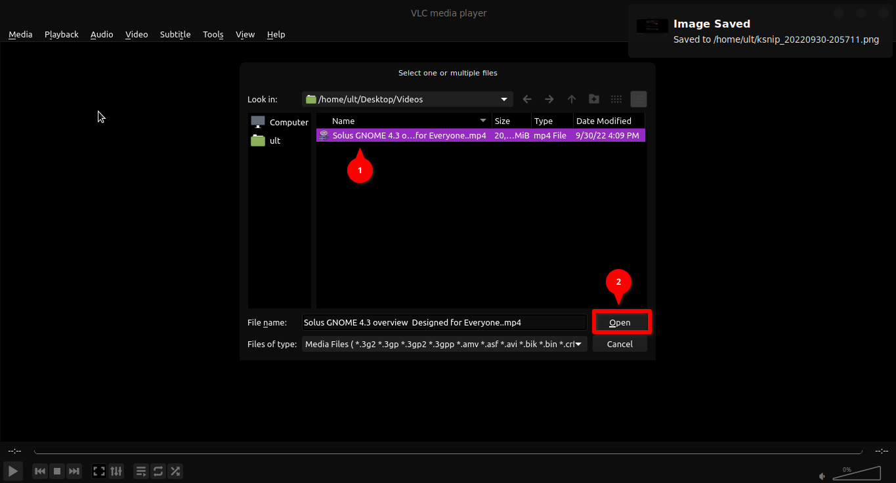Toggle loop repeat mode
Image resolution: width=896 pixels, height=483 pixels.
[x=158, y=471]
